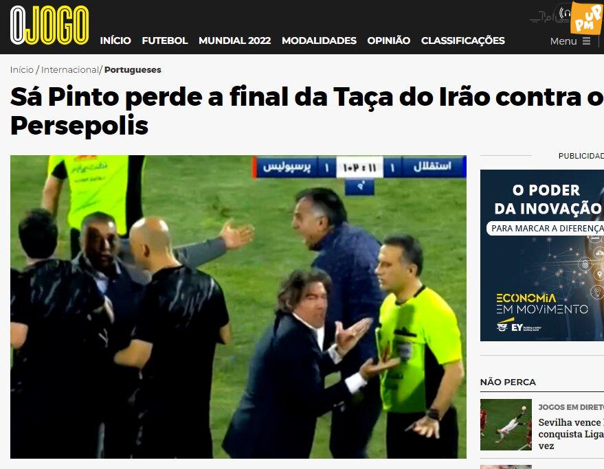Open the Sevilha article thumbnail image
Viewport: 604px width, 469px height.
tap(506, 424)
